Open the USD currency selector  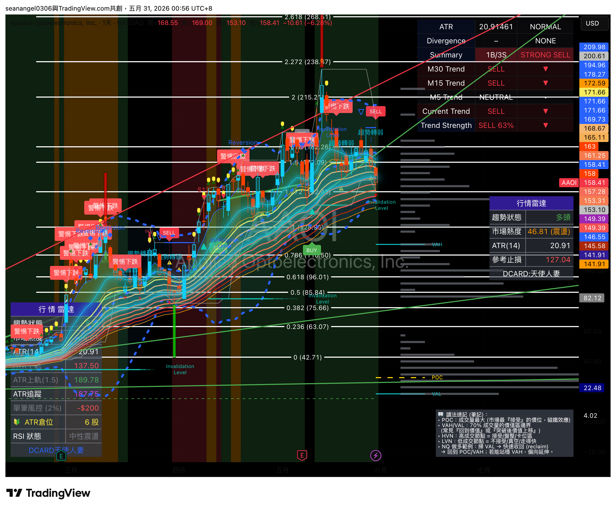point(594,23)
